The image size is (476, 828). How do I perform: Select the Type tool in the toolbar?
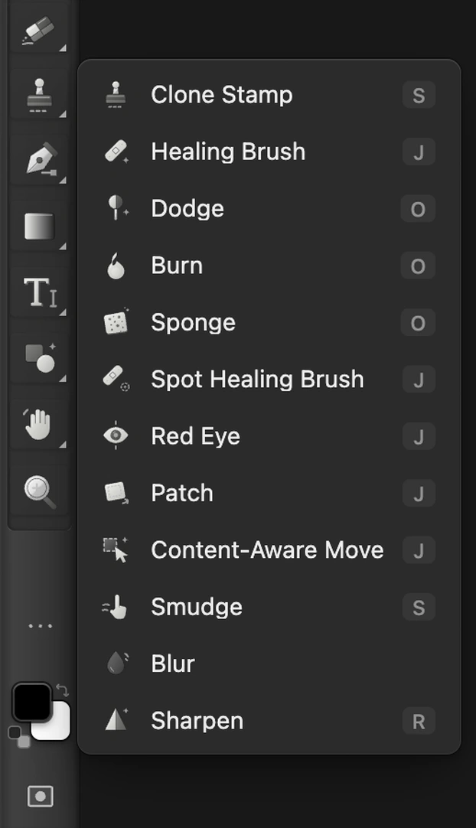coord(39,292)
